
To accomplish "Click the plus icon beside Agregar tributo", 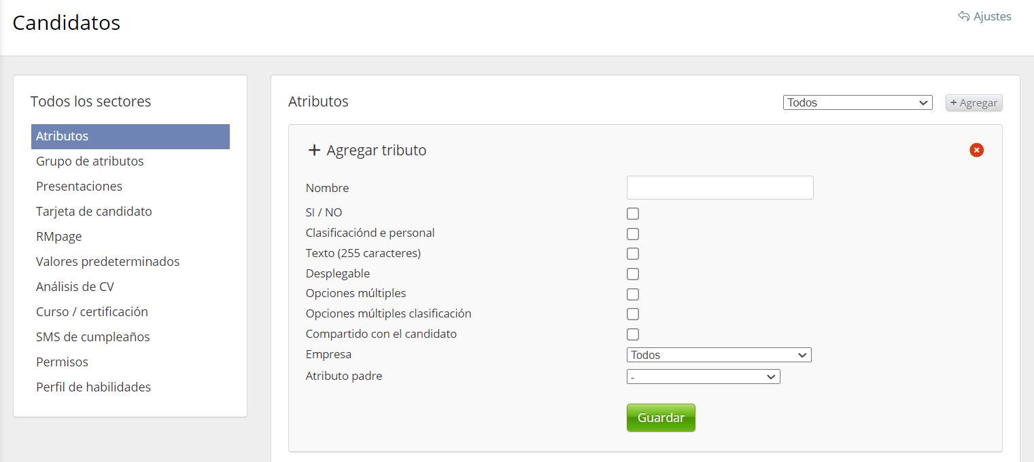I will 314,151.
